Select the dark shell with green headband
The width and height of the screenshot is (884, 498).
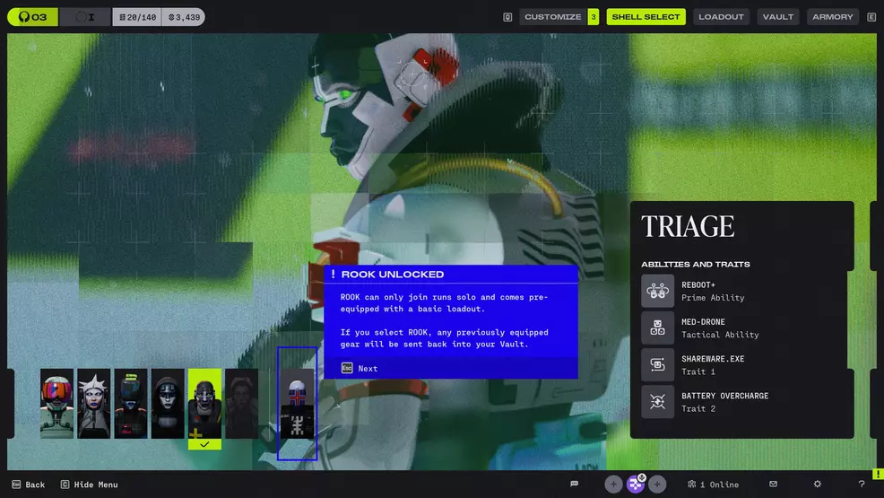pos(131,404)
